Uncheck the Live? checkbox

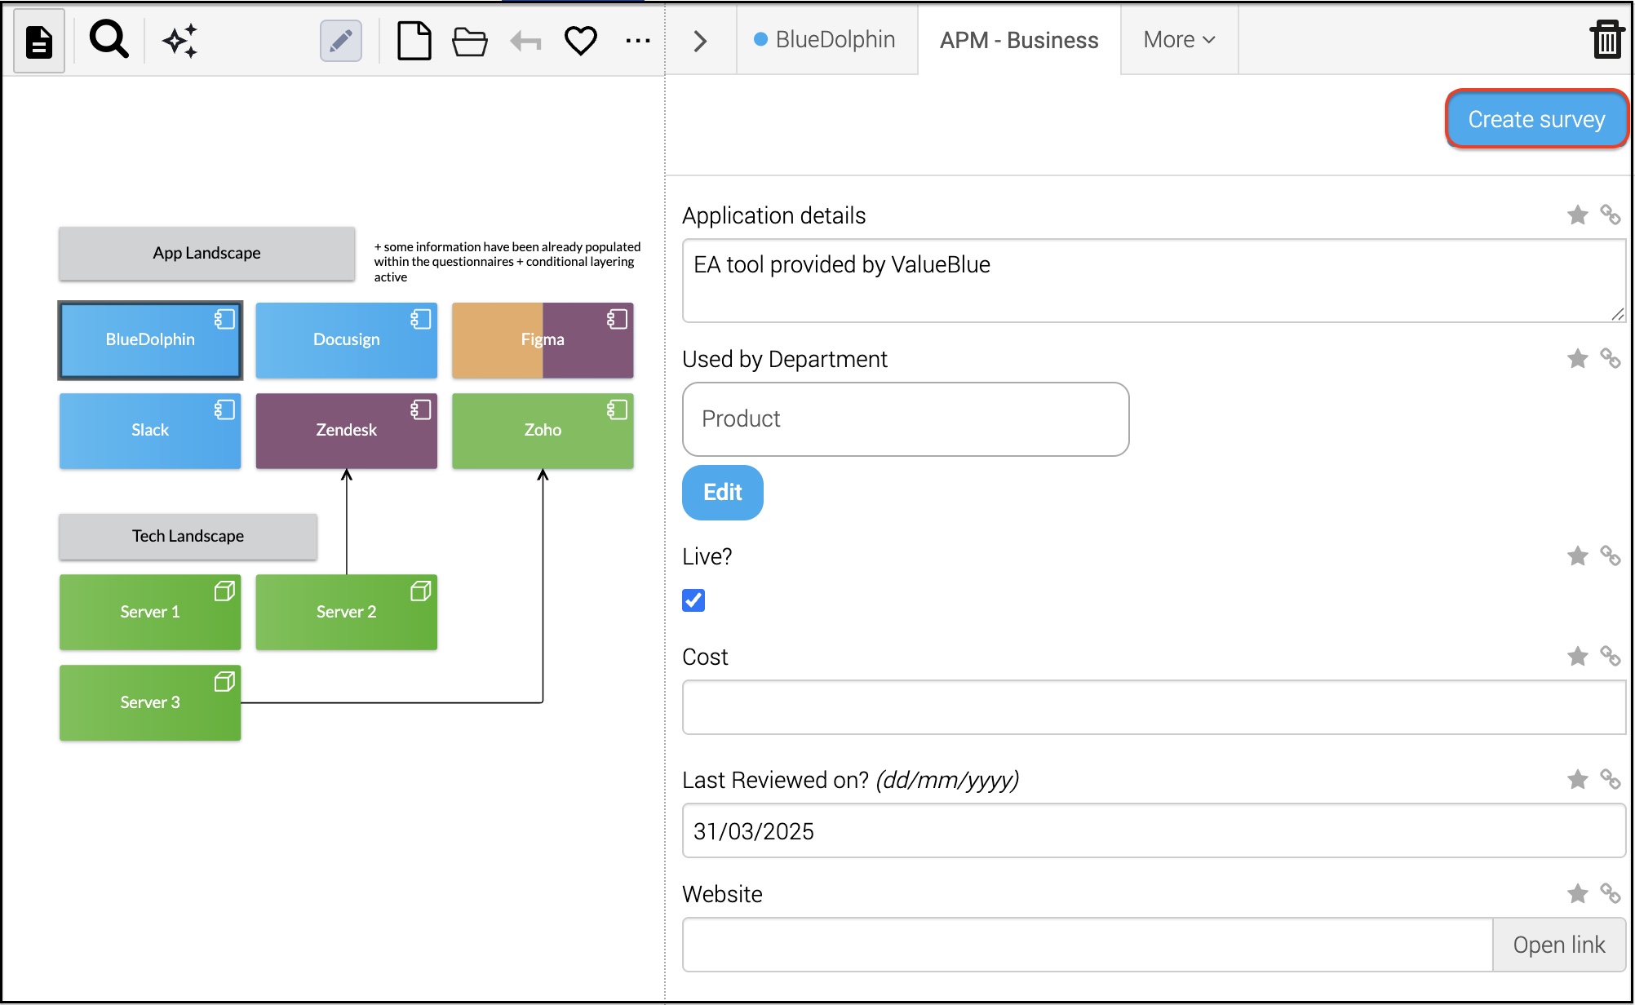(x=693, y=600)
